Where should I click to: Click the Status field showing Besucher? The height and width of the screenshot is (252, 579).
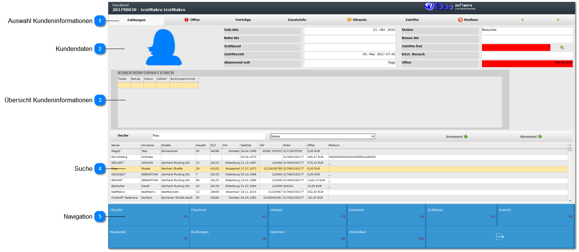tap(527, 30)
